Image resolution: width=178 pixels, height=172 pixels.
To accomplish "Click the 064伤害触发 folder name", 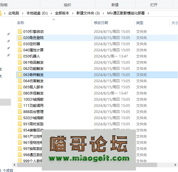I will 33,81.
